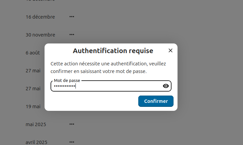Viewport: 243px width, 145px height.
Task: Select the avril 2025 entry
Action: 37,142
